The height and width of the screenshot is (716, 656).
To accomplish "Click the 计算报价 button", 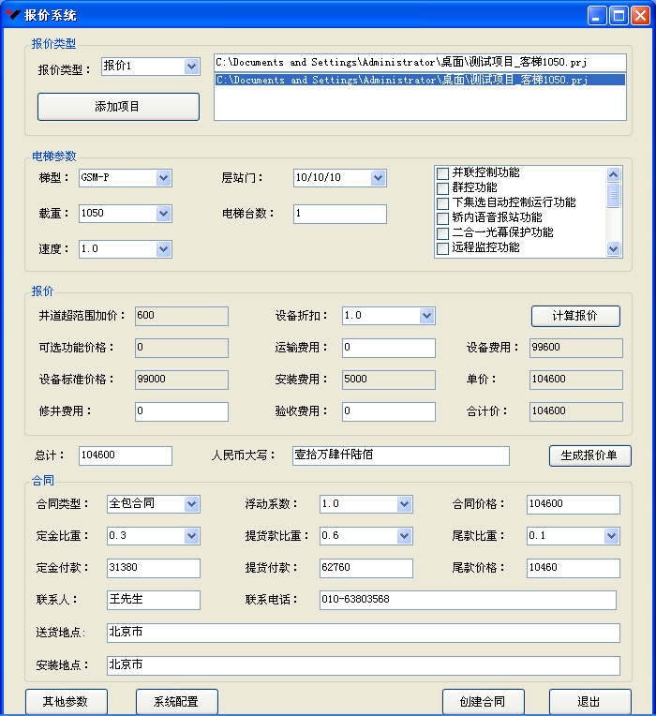I will (575, 316).
